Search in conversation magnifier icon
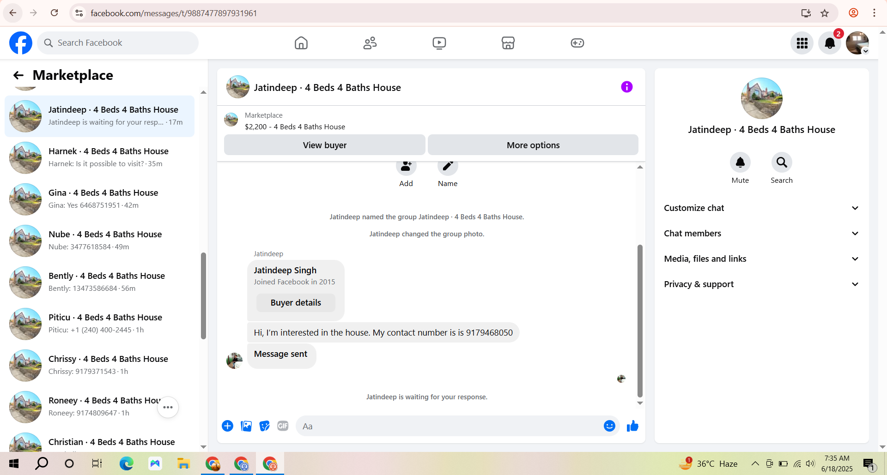The image size is (887, 475). click(x=782, y=162)
